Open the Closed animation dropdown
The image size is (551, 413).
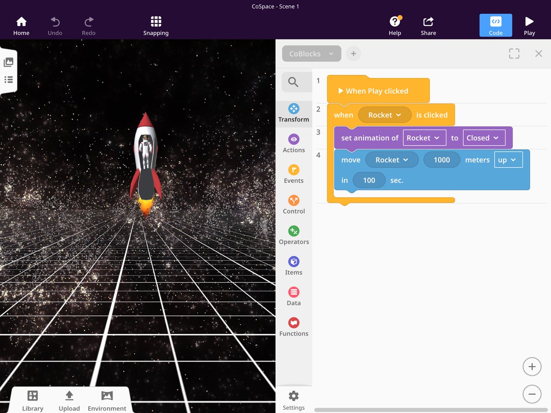(x=484, y=138)
